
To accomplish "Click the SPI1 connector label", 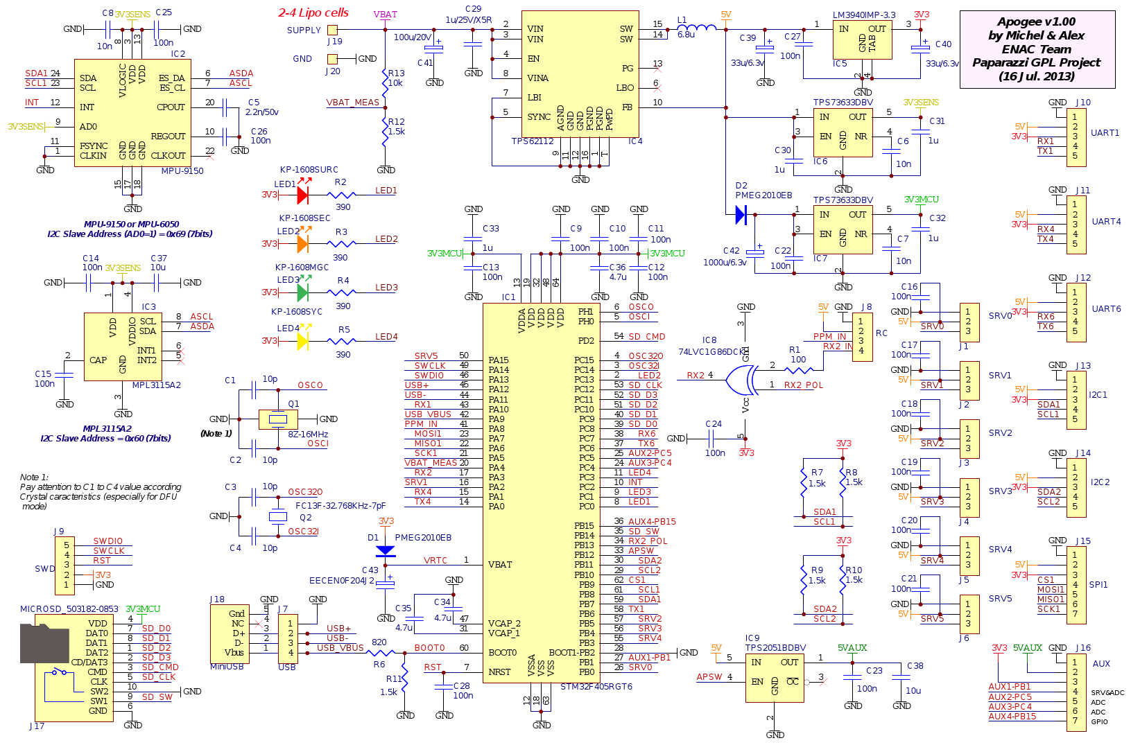I will pyautogui.click(x=1098, y=585).
